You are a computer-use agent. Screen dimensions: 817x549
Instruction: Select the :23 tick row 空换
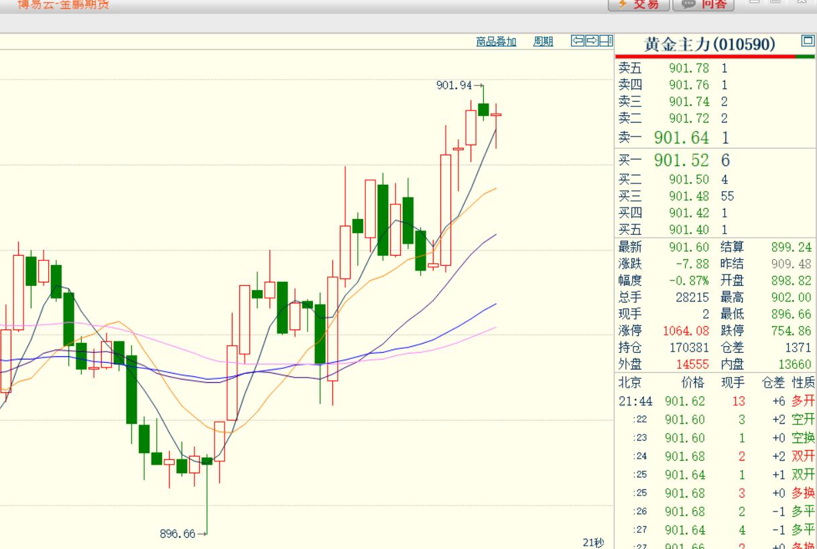pyautogui.click(x=716, y=438)
